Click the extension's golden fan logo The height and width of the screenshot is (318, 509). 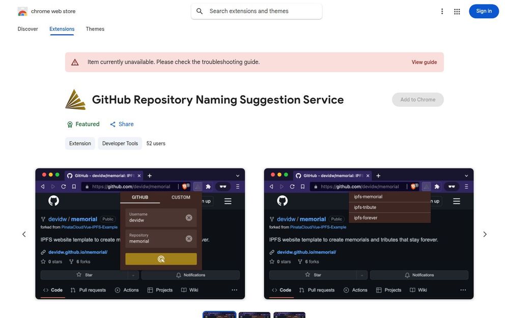pos(75,99)
